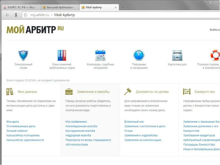Viewport: 220px width, 165px height.
Task: Open the Личный кабинет link
Action: point(17,131)
